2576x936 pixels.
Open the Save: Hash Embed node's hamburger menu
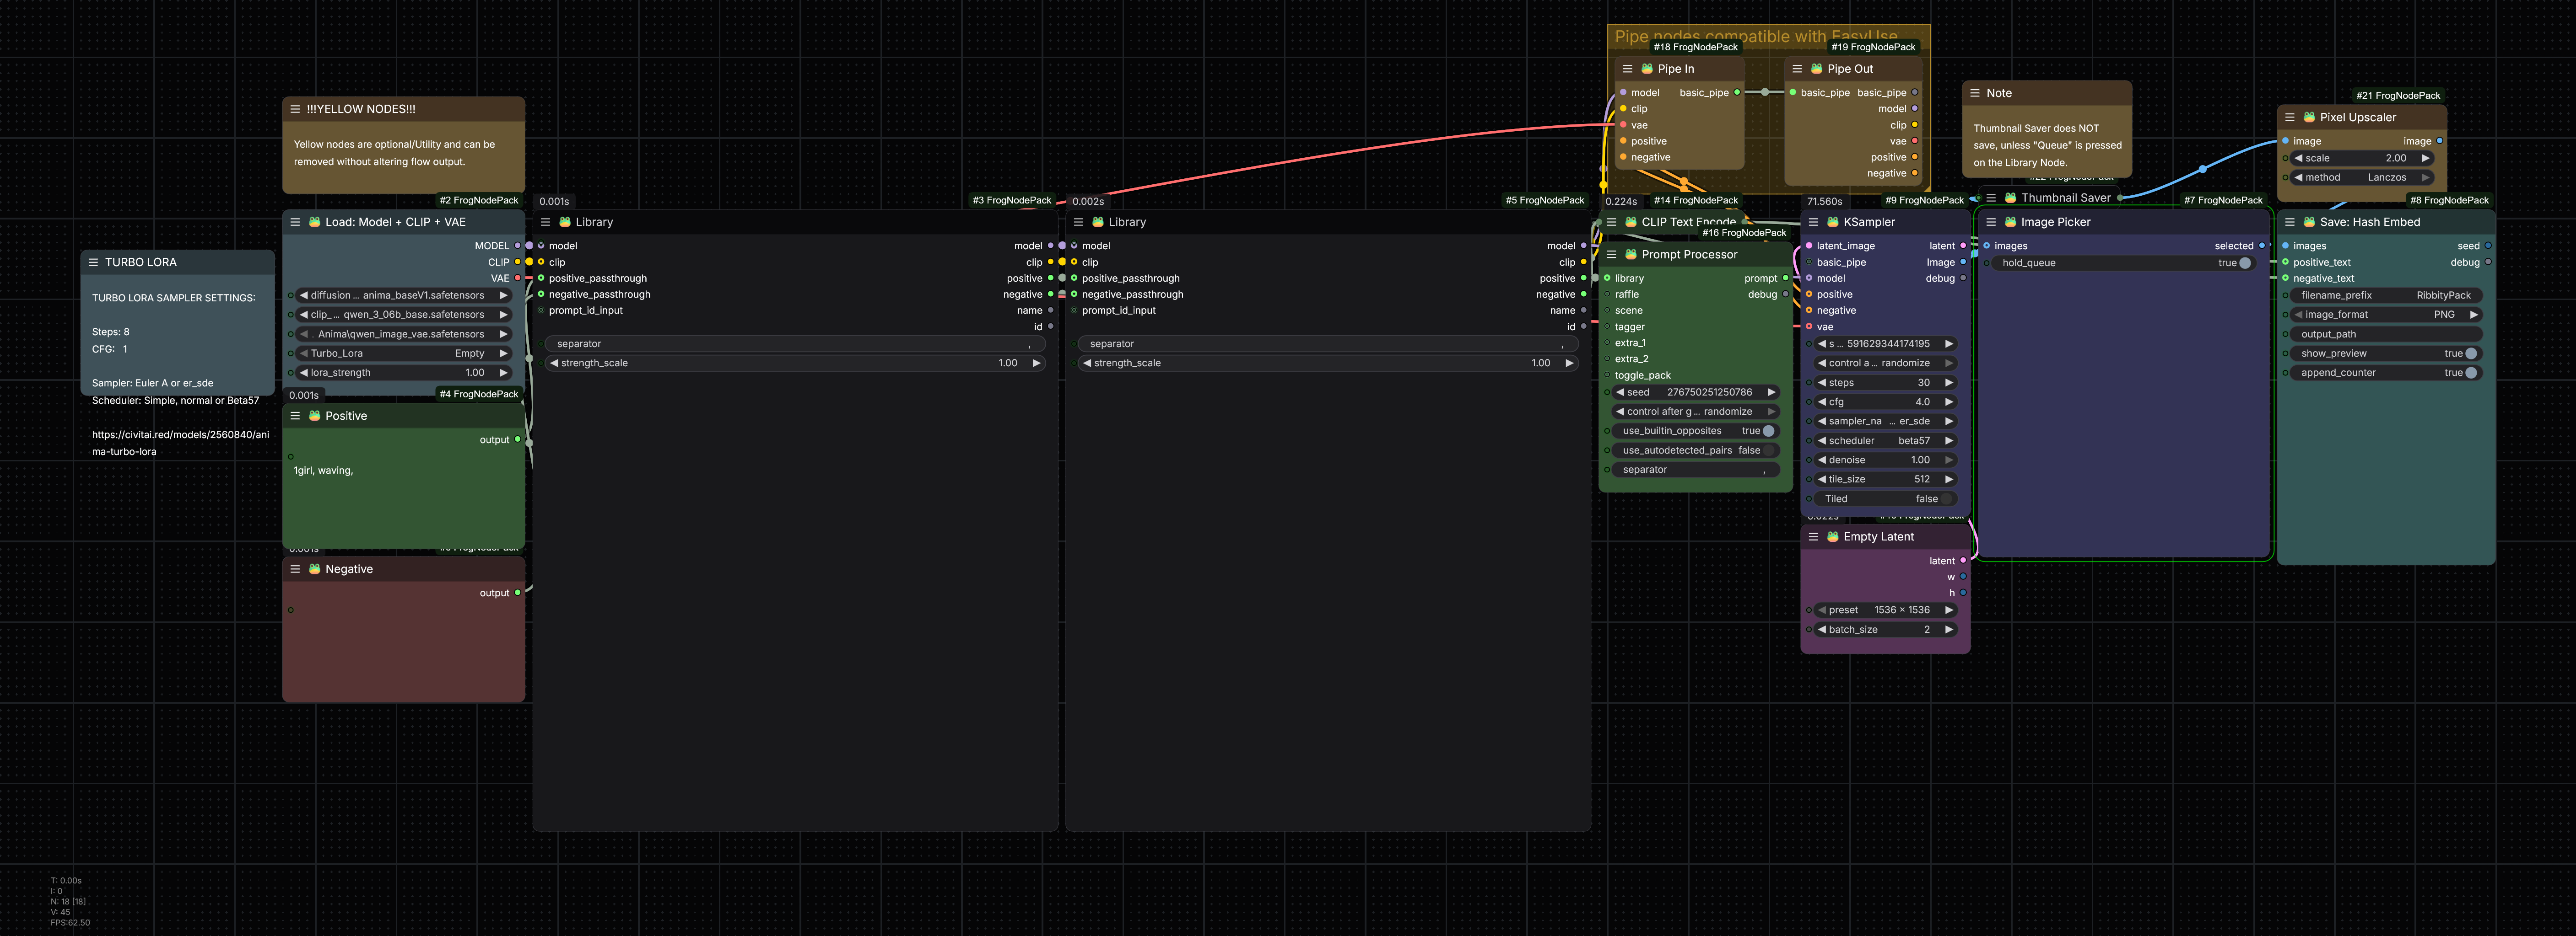coord(2289,222)
